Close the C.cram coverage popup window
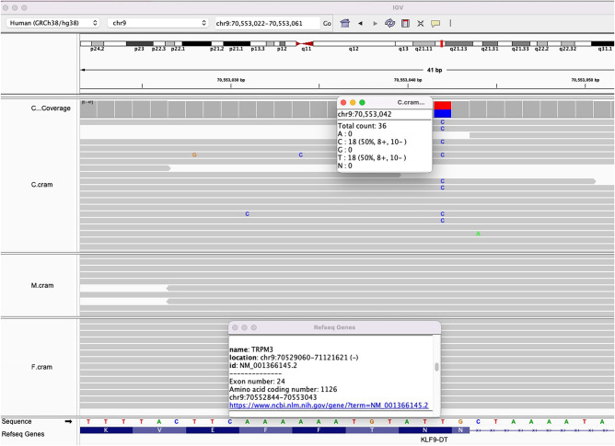Viewport: 615px width, 446px height. tap(343, 102)
